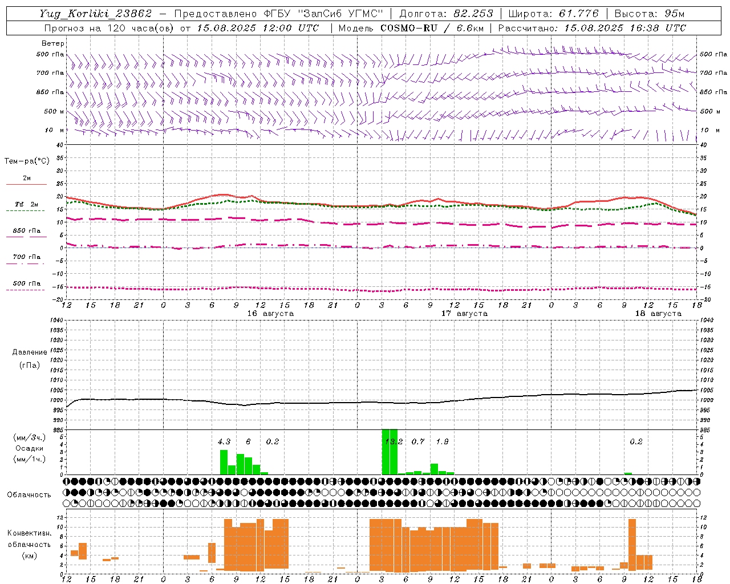The width and height of the screenshot is (730, 584).
Task: Click the '(гПа)' unit label under Давление
Action: pos(30,365)
